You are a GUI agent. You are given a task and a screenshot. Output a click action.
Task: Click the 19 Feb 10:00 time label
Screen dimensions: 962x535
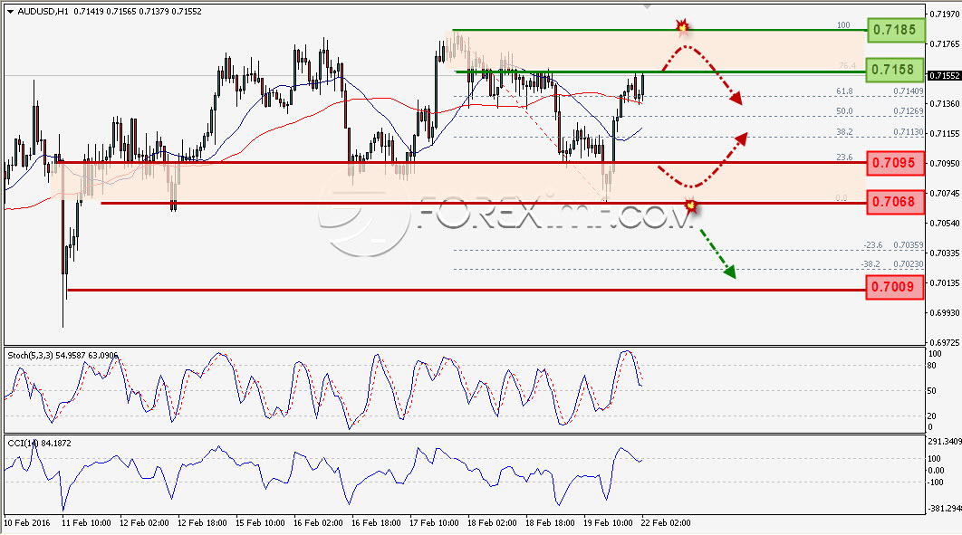point(608,523)
